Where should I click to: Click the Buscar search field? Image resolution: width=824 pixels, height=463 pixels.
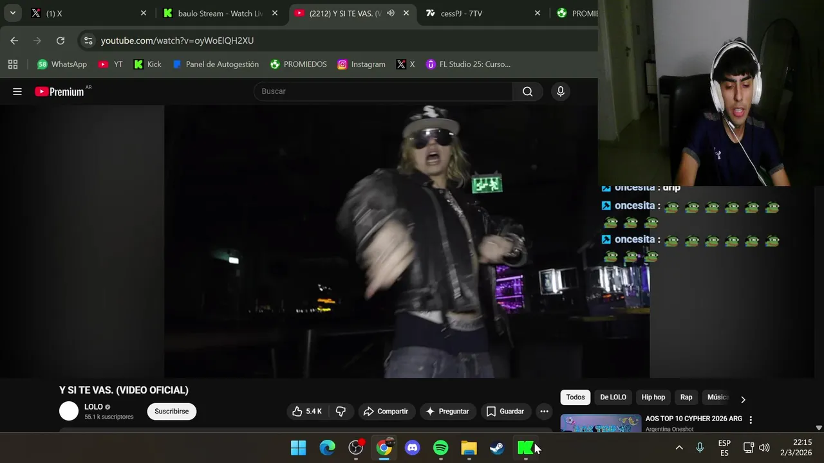[x=383, y=91]
